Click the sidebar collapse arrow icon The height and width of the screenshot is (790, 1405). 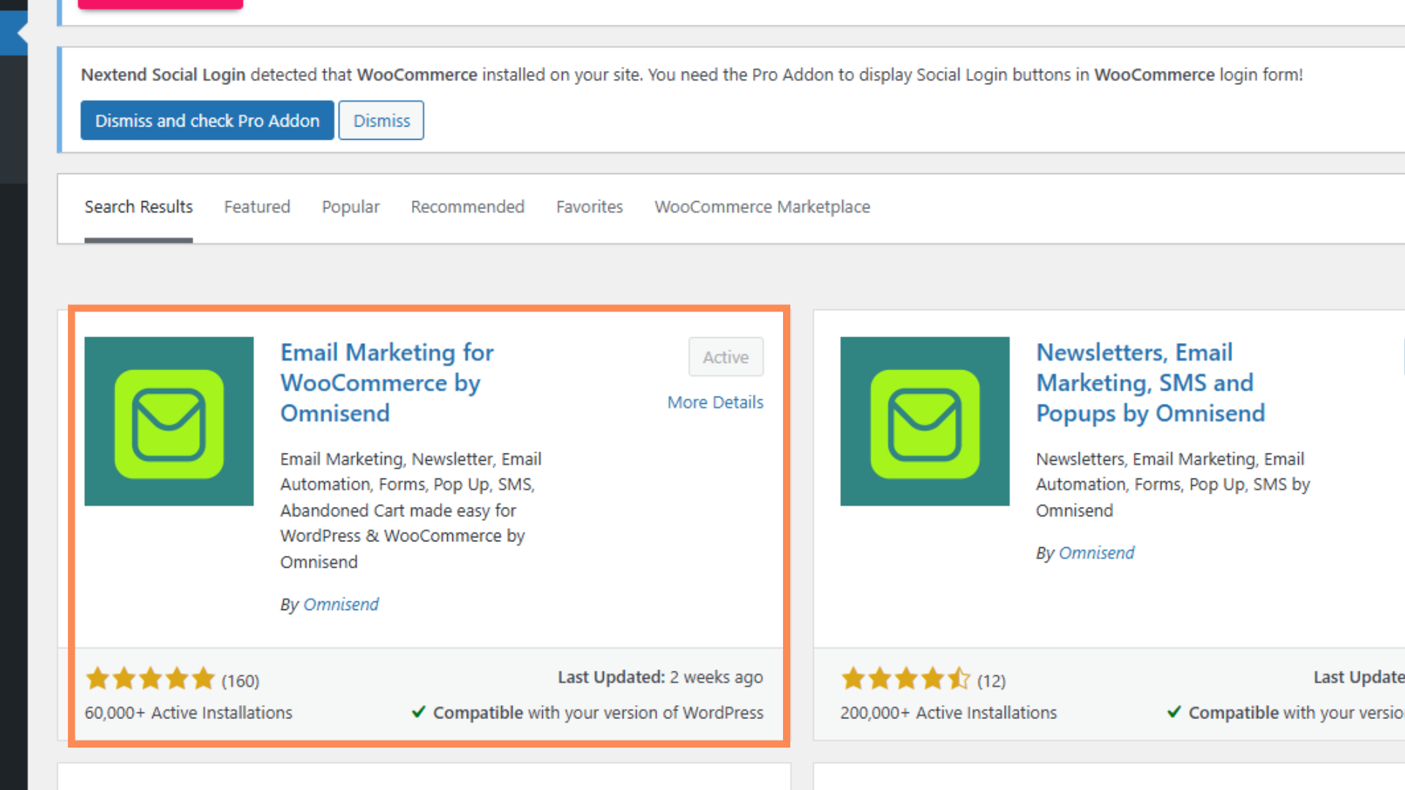pyautogui.click(x=20, y=33)
